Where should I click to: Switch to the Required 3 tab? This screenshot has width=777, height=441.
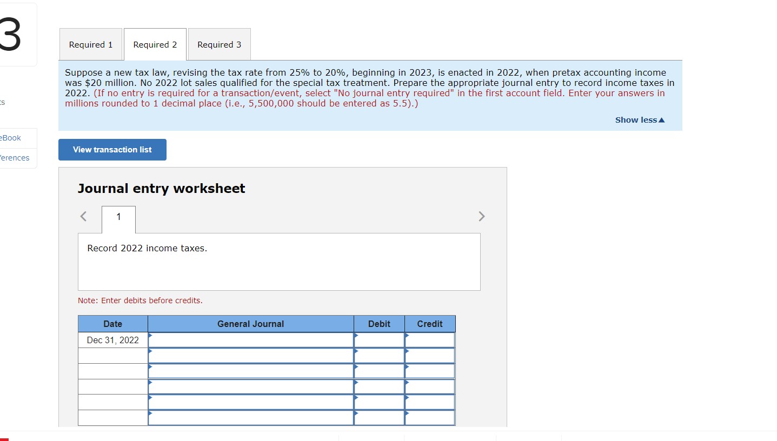tap(219, 44)
